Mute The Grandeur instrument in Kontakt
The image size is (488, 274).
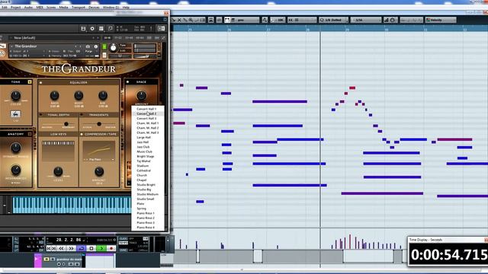tap(104, 56)
